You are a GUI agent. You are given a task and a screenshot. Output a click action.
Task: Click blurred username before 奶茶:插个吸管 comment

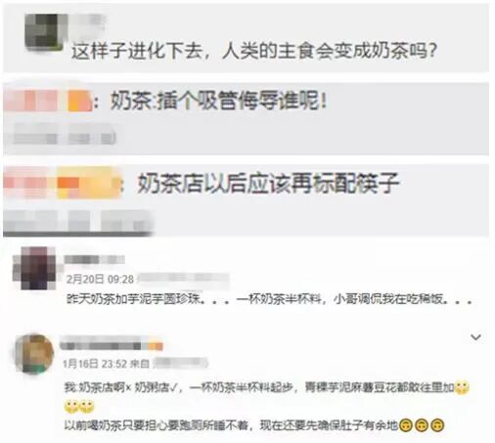48,101
